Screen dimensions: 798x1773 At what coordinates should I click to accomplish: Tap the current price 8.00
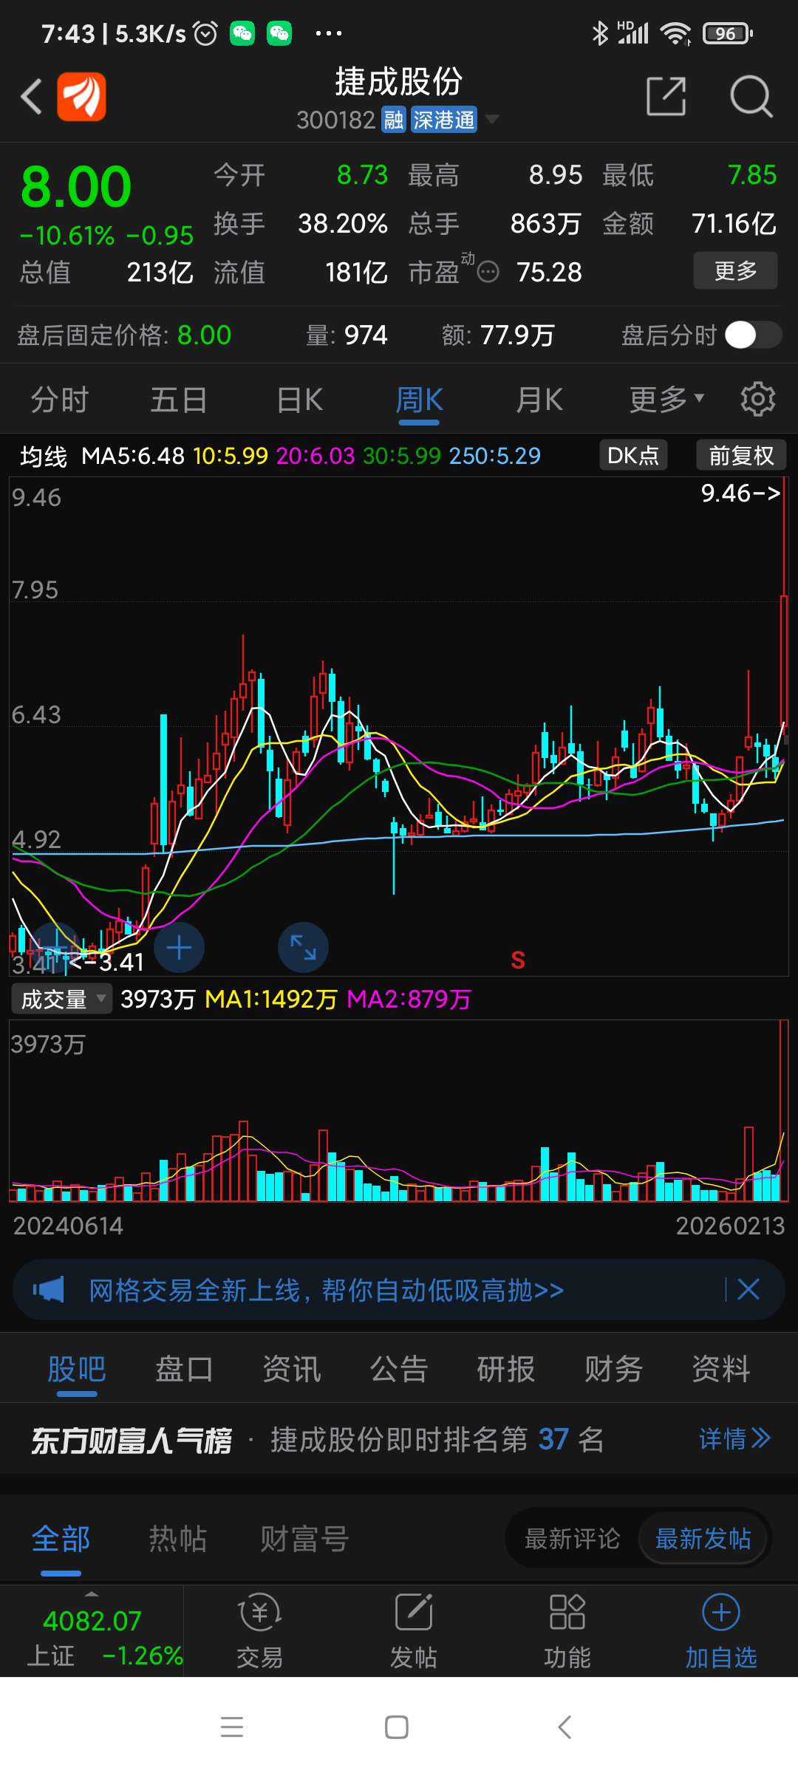point(76,186)
